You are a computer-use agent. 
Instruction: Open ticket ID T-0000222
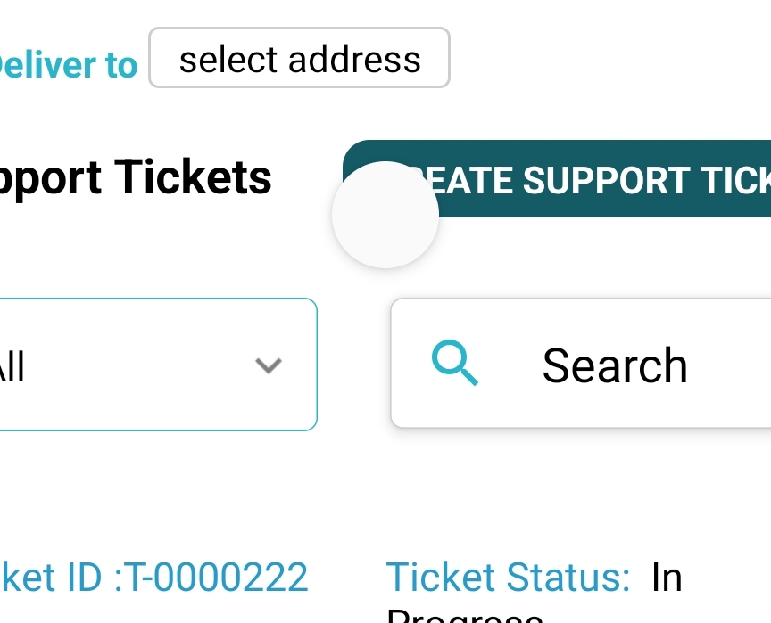[x=153, y=577]
